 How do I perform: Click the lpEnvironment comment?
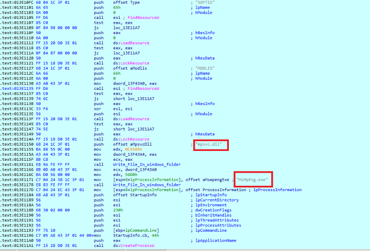click(x=211, y=205)
